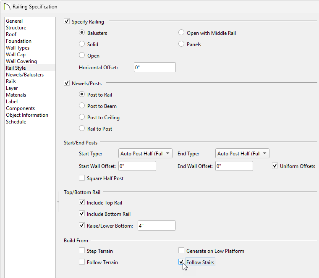
Task: Toggle the Specify Railing checkbox
Action: [x=67, y=21]
